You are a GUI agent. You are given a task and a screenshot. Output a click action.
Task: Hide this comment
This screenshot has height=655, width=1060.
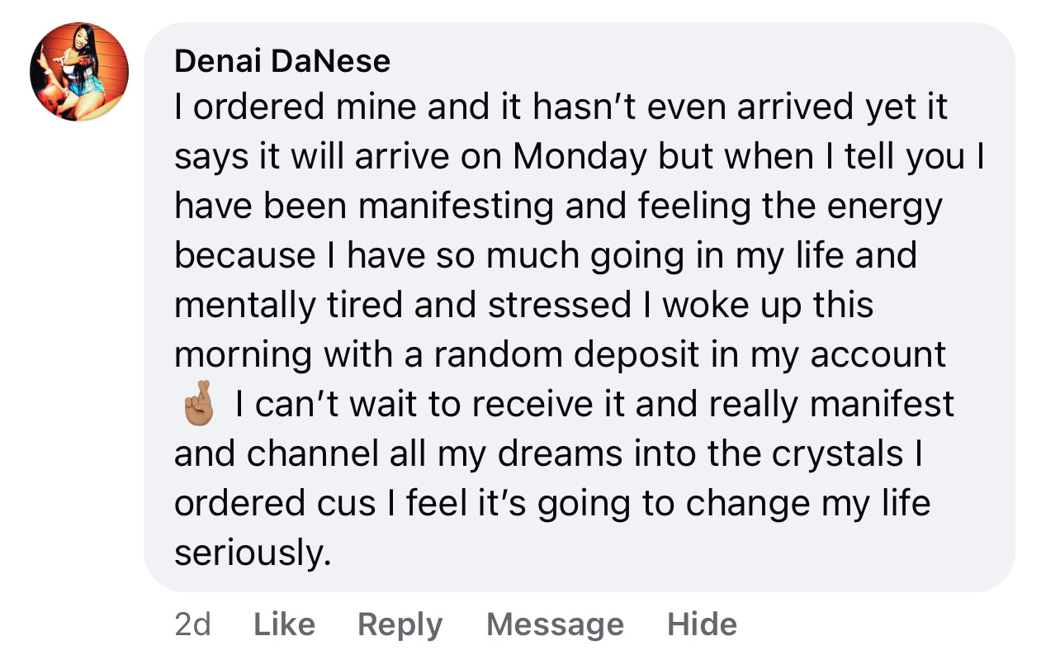click(702, 624)
